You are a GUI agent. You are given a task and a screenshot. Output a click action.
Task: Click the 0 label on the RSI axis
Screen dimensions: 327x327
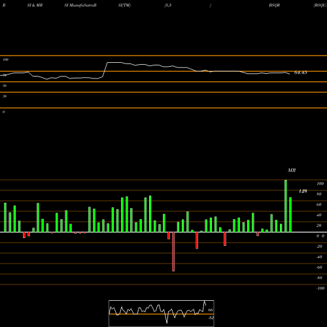point(3,112)
